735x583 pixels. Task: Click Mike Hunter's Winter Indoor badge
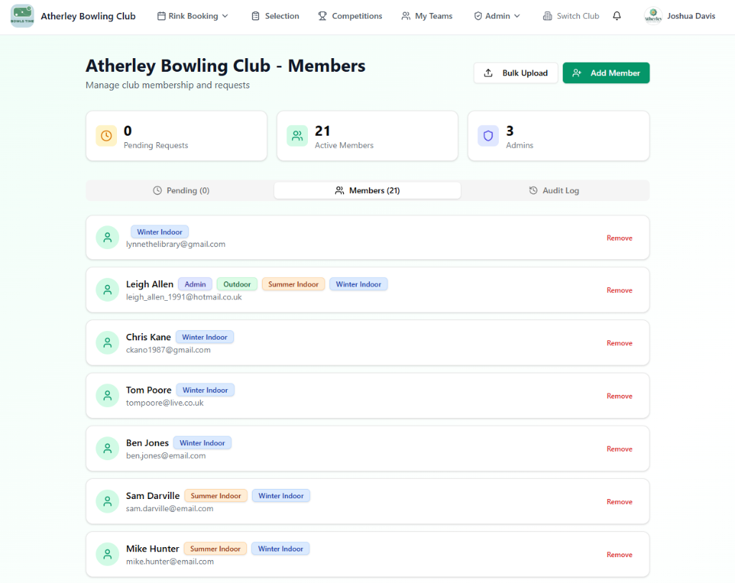pos(281,549)
